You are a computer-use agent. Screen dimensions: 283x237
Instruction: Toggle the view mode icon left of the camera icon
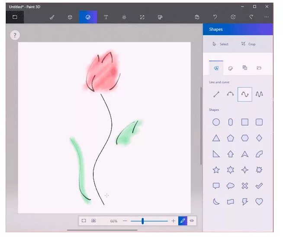(x=84, y=221)
